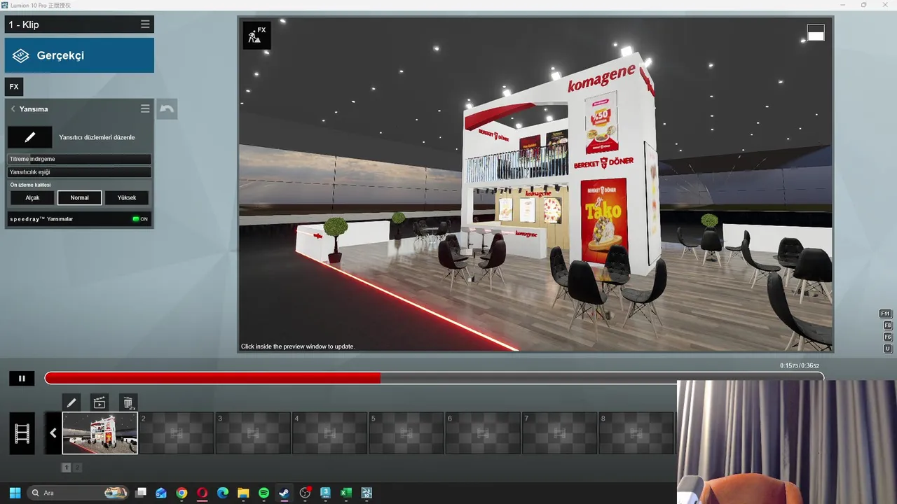Open the movie filmstrip icon
The image size is (897, 504).
coord(22,433)
